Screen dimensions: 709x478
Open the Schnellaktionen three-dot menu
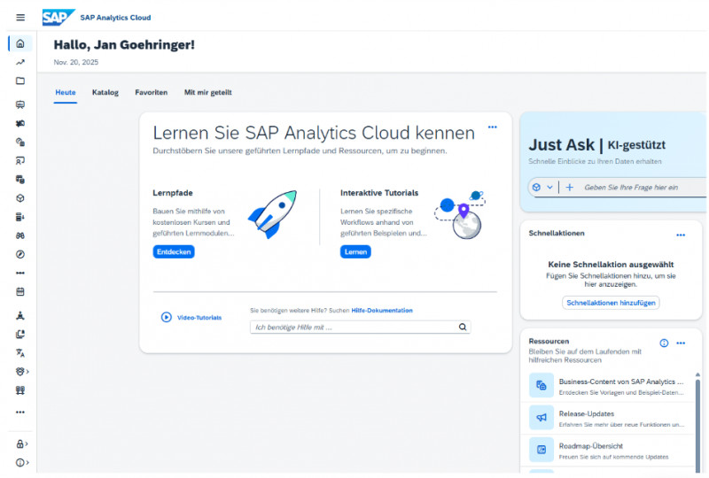tap(681, 235)
